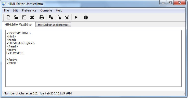Screen dimensions: 188x98
Task: Click the Number of Character:101 status text
Action: 20,93
